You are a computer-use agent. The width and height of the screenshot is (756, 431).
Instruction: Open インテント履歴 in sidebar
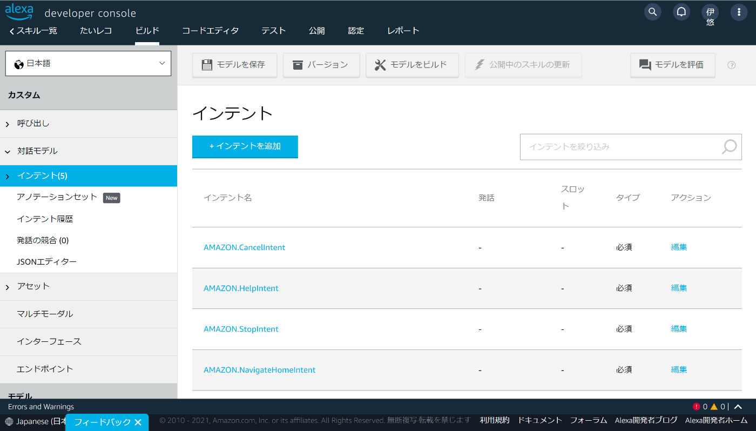[x=45, y=219]
